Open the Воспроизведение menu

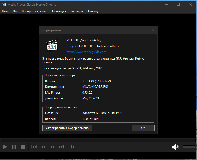pyautogui.click(x=35, y=11)
